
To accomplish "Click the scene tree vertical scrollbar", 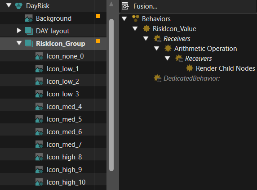I will pos(111,95).
